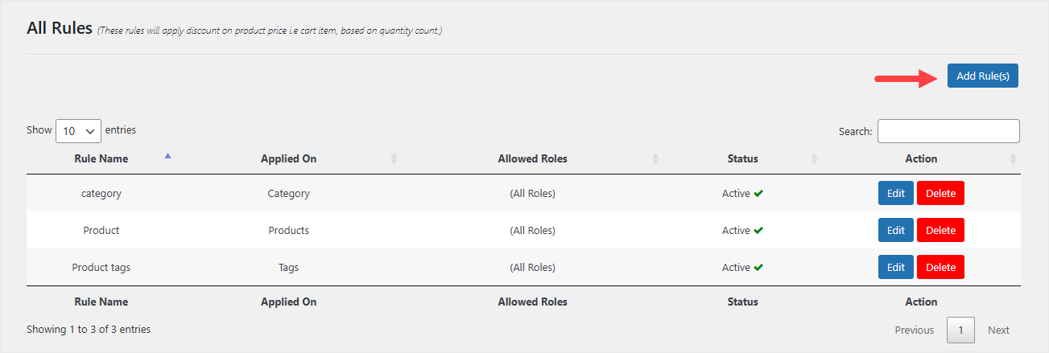Edit the Product tags rule

tap(895, 268)
